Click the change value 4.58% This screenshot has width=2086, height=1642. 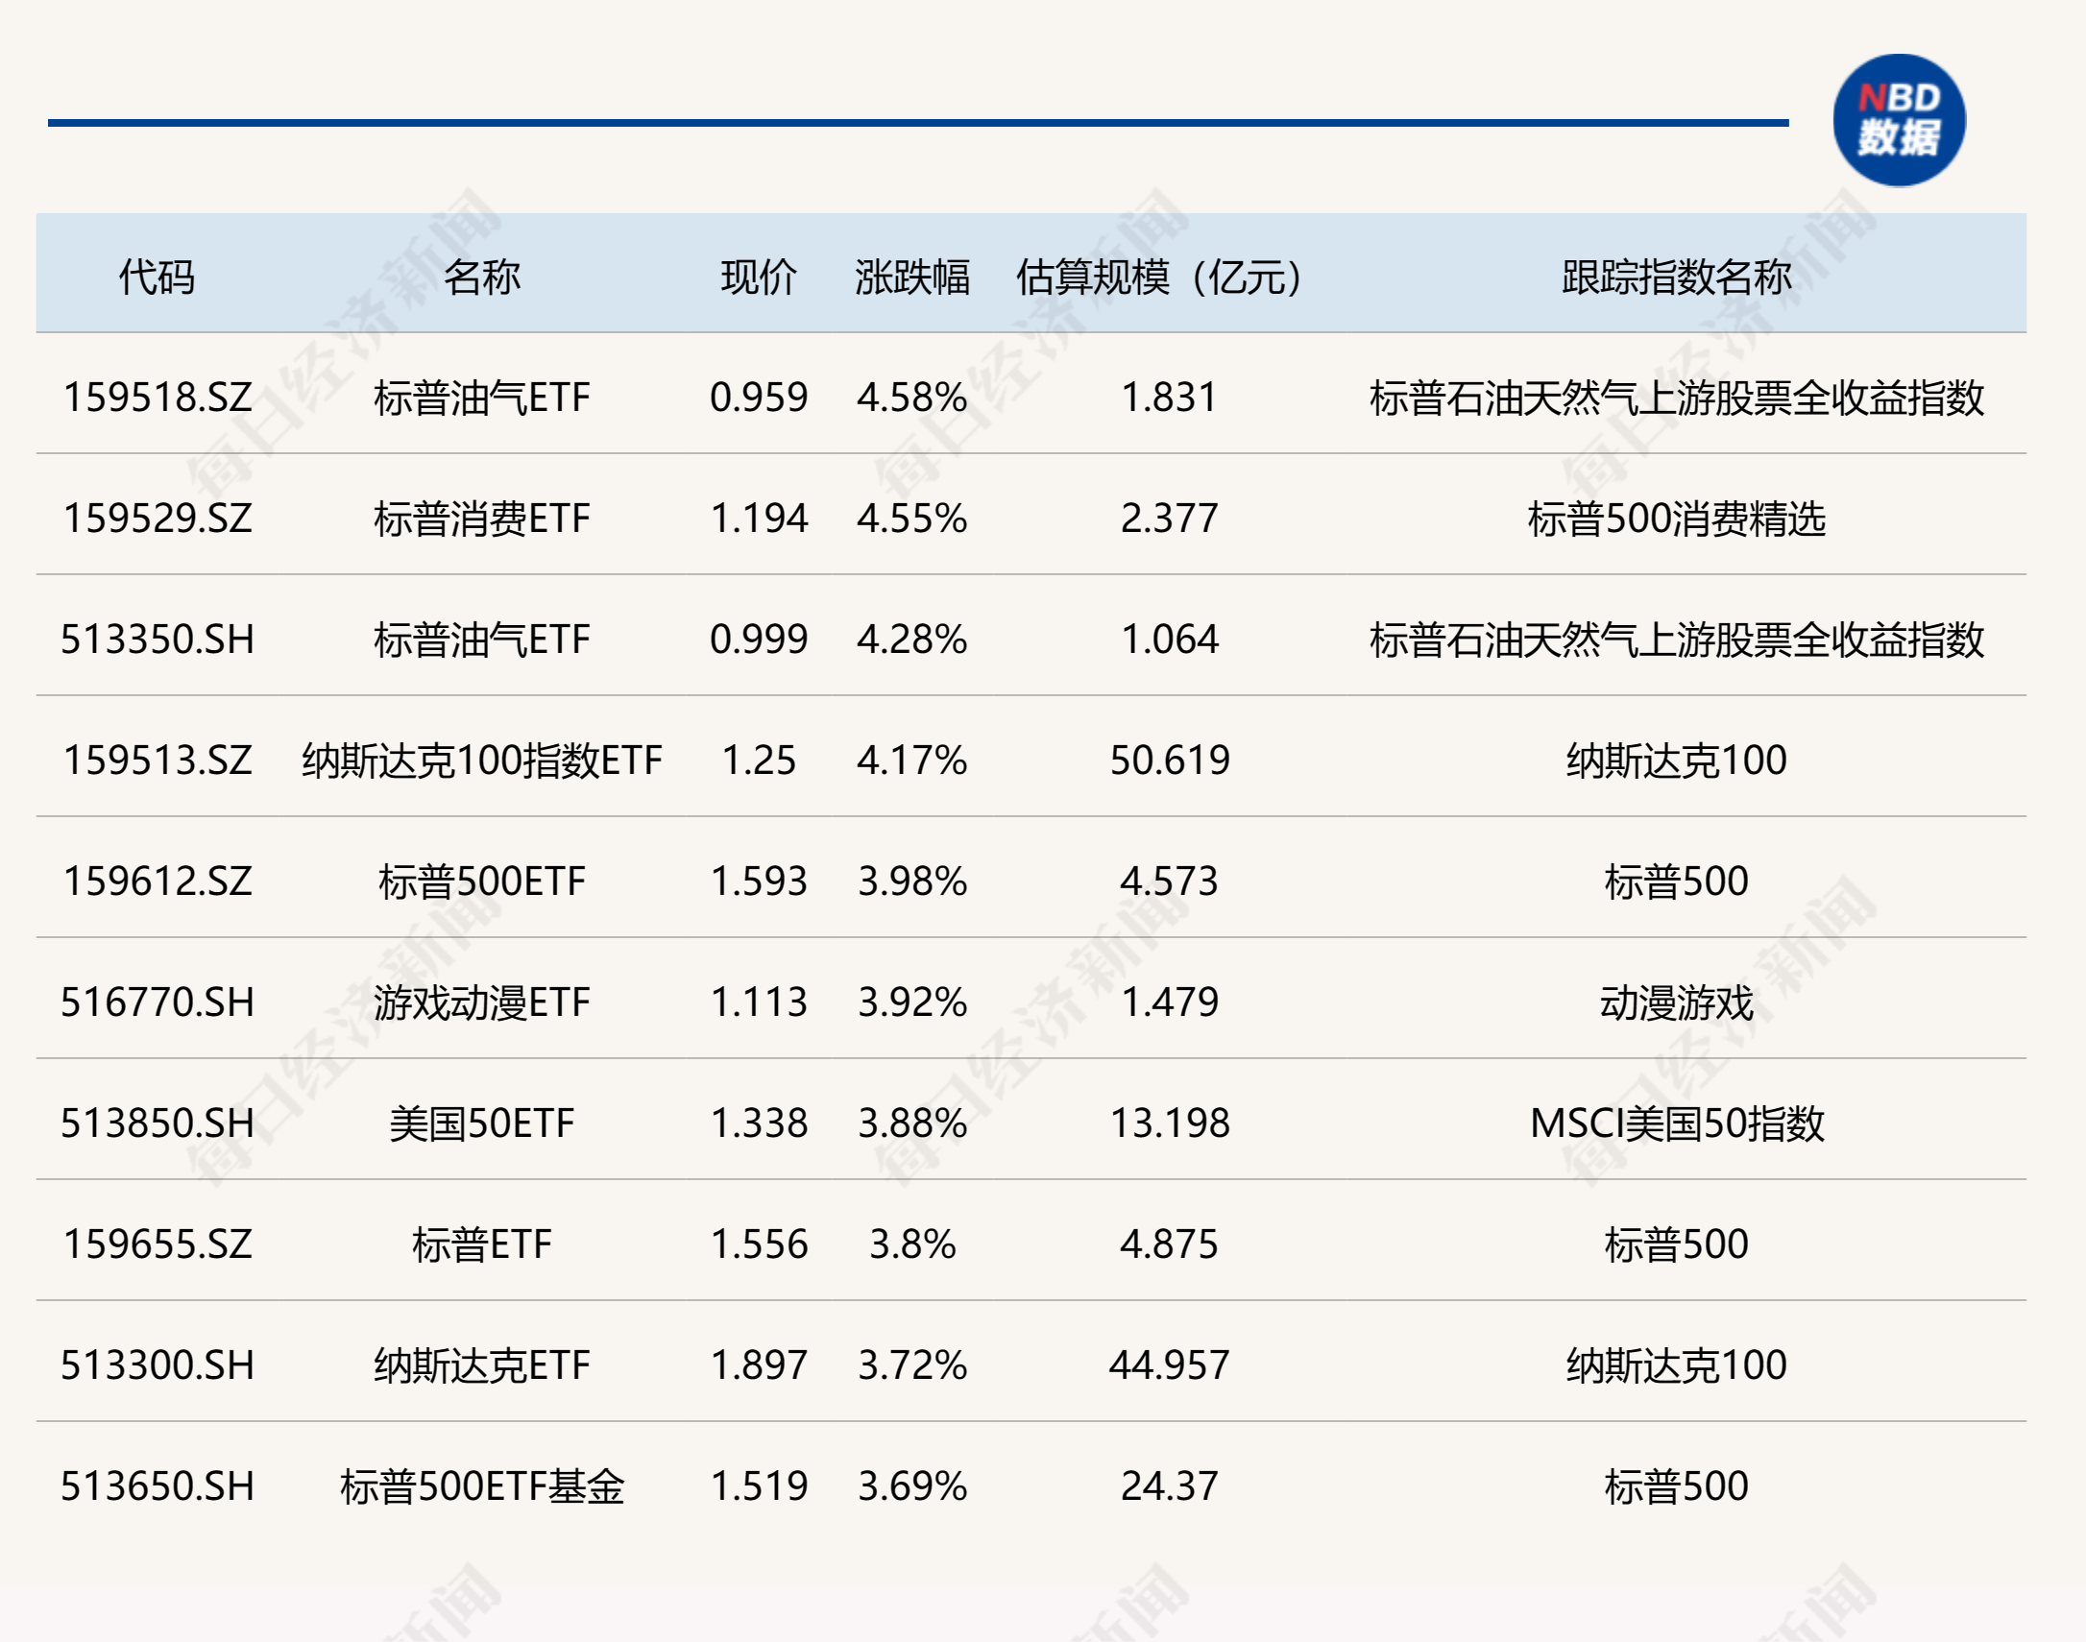coord(912,397)
